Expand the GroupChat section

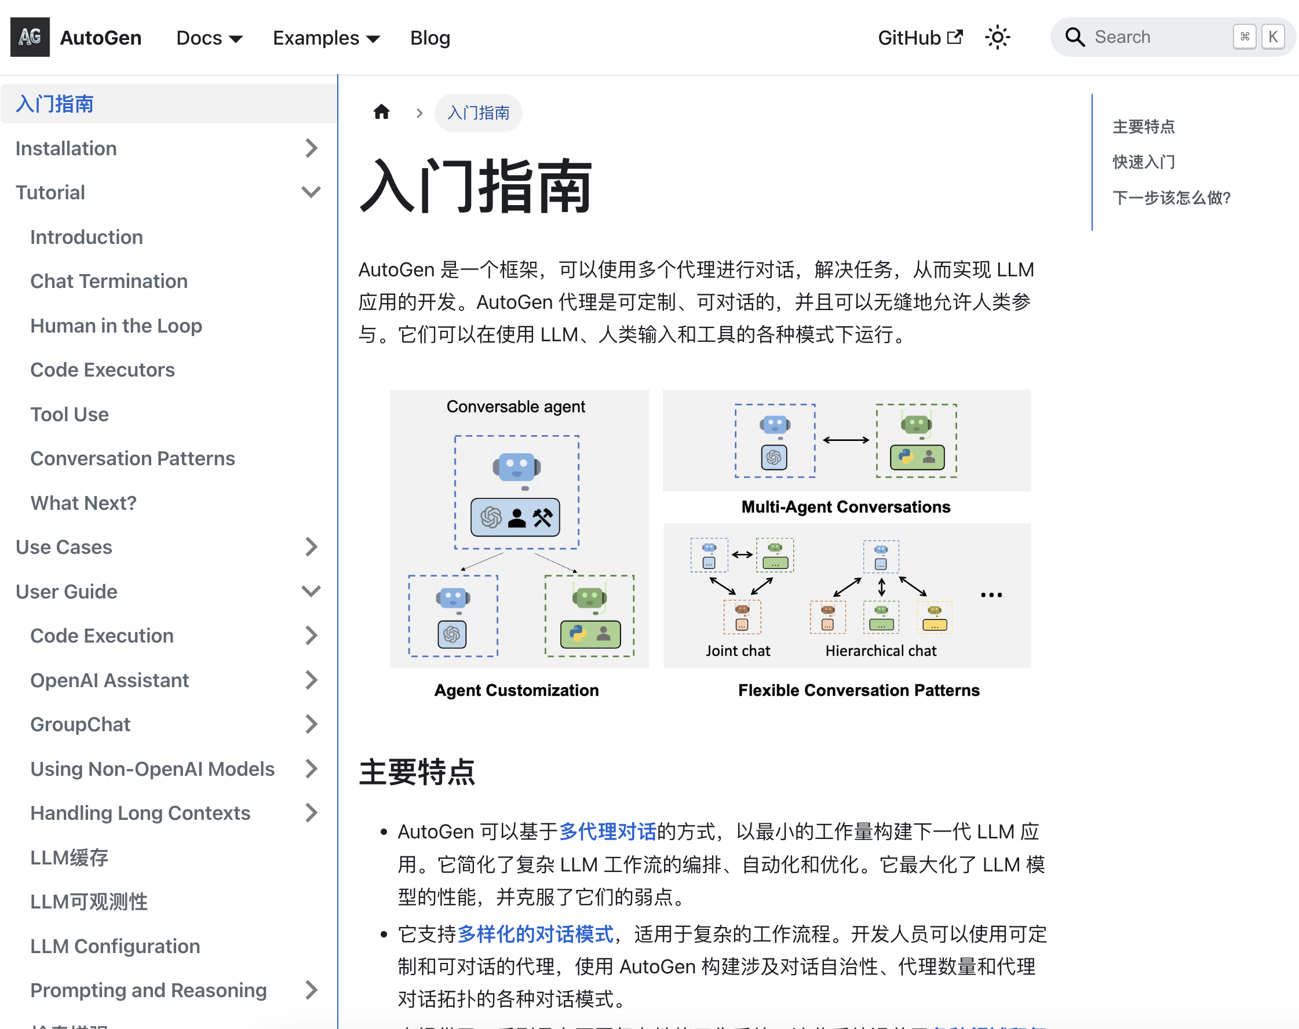coord(311,724)
